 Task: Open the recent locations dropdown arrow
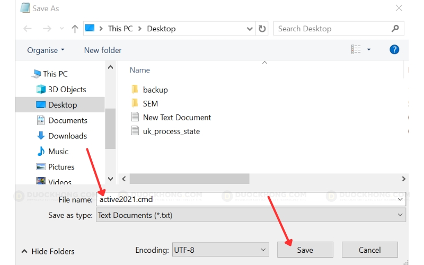point(61,29)
